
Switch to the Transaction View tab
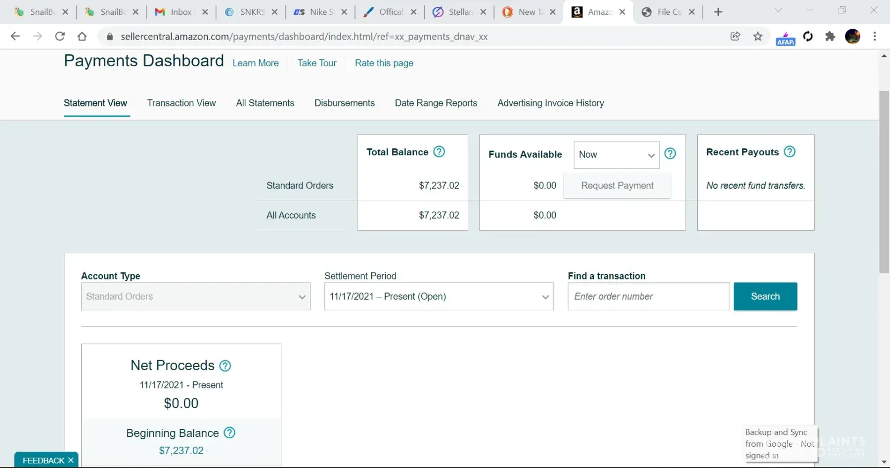(181, 103)
